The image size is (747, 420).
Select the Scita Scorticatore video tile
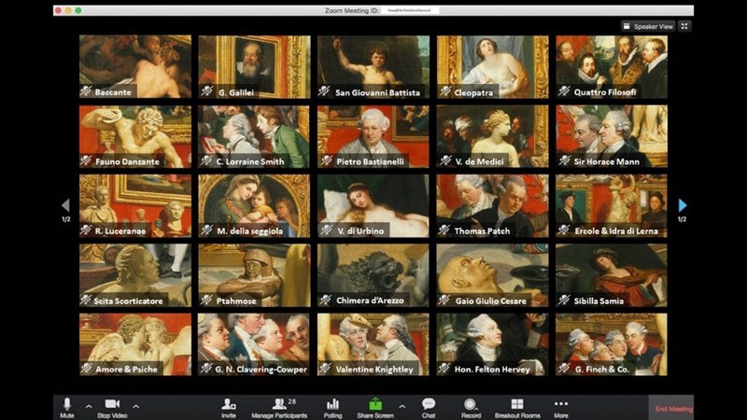pos(135,275)
